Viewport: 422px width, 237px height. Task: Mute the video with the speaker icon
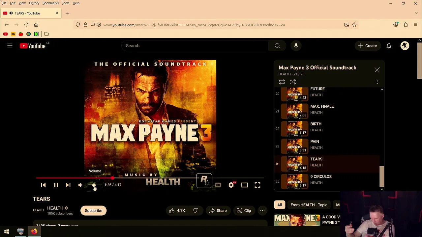80,185
